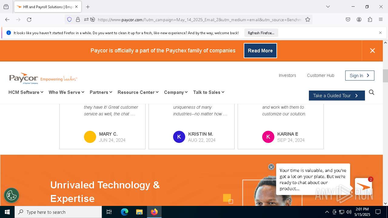Screen dimensions: 388x218
Task: Open the Windows notification center
Action: [x=378, y=212]
